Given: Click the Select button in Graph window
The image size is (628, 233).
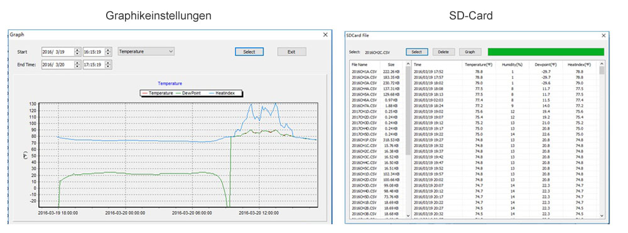Looking at the screenshot, I should (249, 51).
